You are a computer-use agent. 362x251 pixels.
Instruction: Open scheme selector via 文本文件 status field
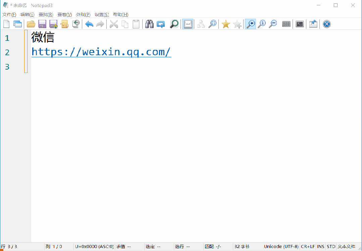click(346, 246)
